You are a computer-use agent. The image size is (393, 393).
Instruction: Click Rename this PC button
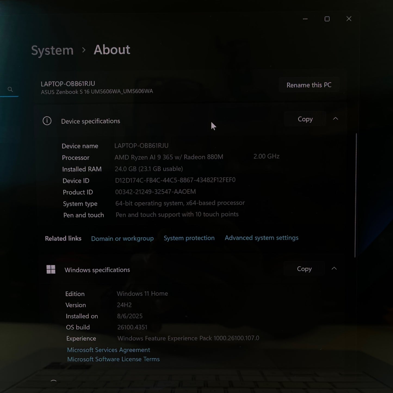point(309,85)
